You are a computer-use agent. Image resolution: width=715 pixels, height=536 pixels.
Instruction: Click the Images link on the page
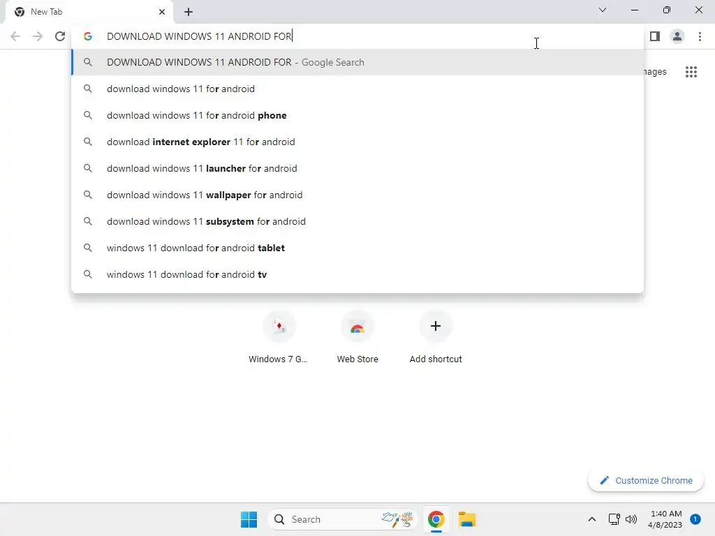tap(655, 72)
